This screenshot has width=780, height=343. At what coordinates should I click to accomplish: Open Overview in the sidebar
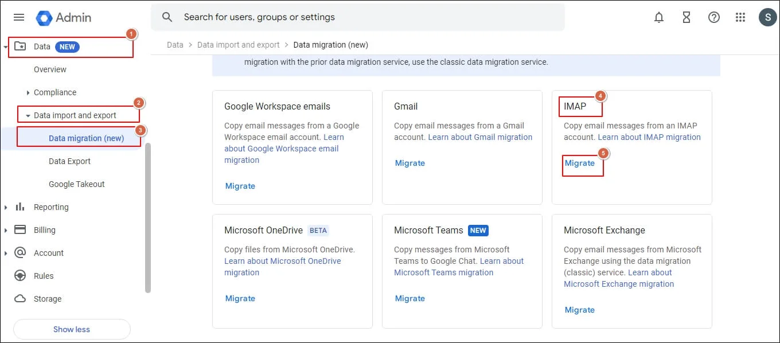click(x=50, y=69)
